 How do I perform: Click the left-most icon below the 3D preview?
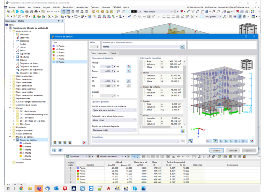(x=191, y=141)
